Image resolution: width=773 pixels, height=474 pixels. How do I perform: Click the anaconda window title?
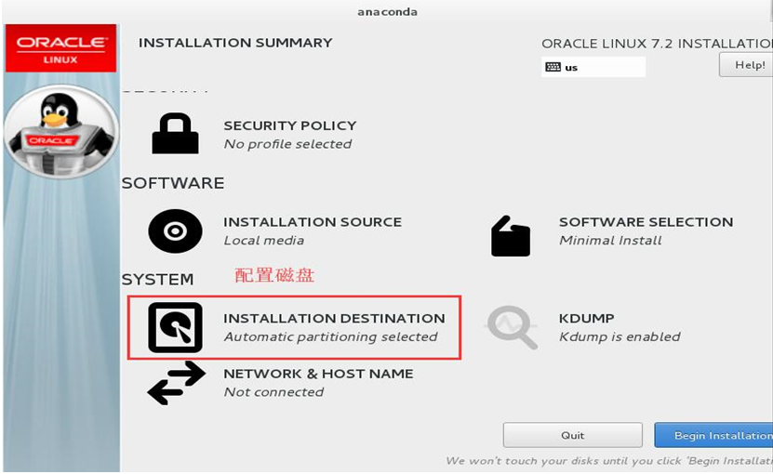pos(388,12)
